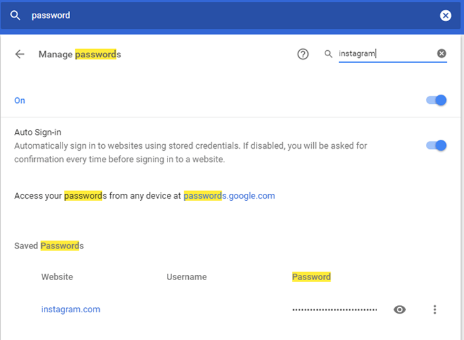464x340 pixels.
Task: Go back using the arrow beside Manage passwords
Action: pos(20,54)
